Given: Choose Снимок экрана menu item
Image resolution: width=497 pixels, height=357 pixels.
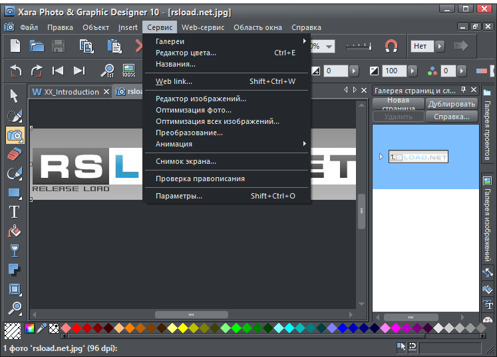Looking at the screenshot, I should click(x=226, y=161).
